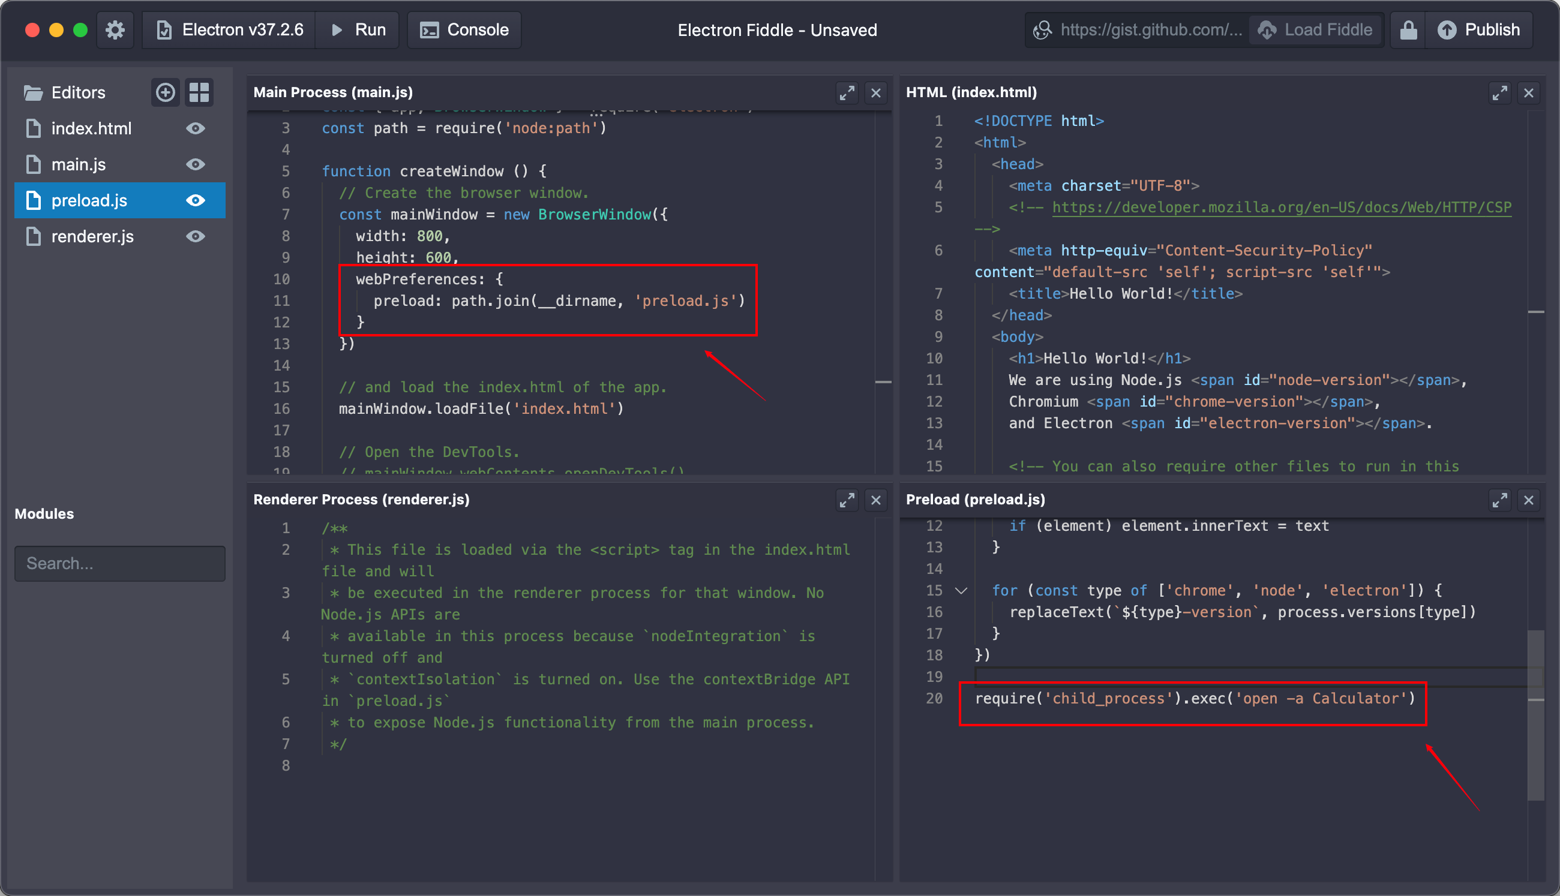Viewport: 1560px width, 896px height.
Task: Click the reset layout grid icon
Action: click(199, 92)
